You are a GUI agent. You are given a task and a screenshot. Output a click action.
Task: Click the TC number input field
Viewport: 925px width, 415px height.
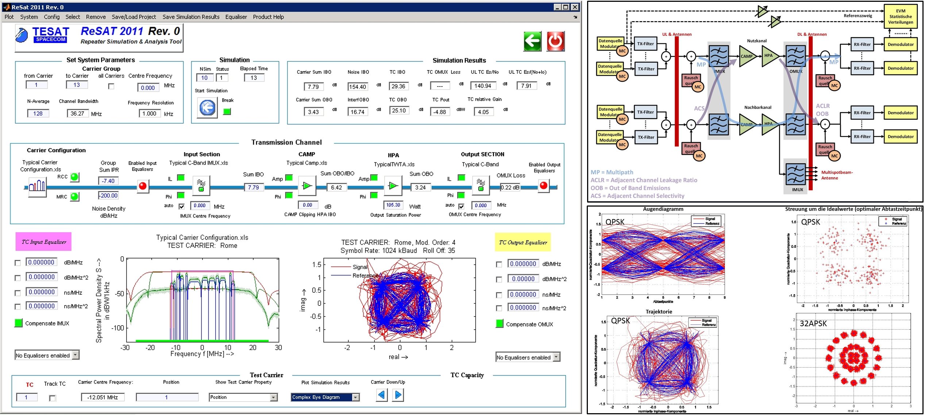point(26,397)
